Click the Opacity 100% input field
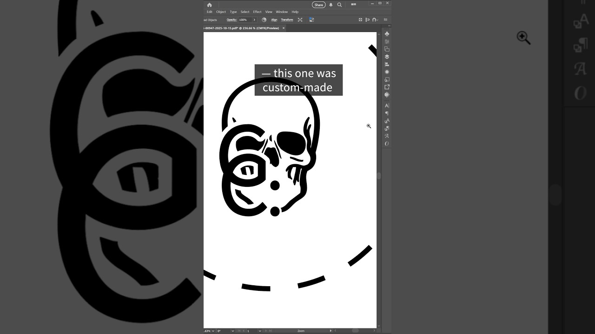Screen dimensions: 595x334 [x=245, y=20]
